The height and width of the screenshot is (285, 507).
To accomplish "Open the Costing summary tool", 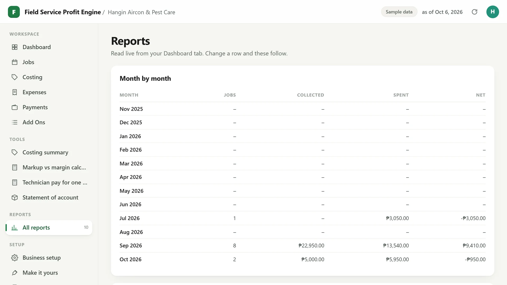I will (x=49, y=152).
